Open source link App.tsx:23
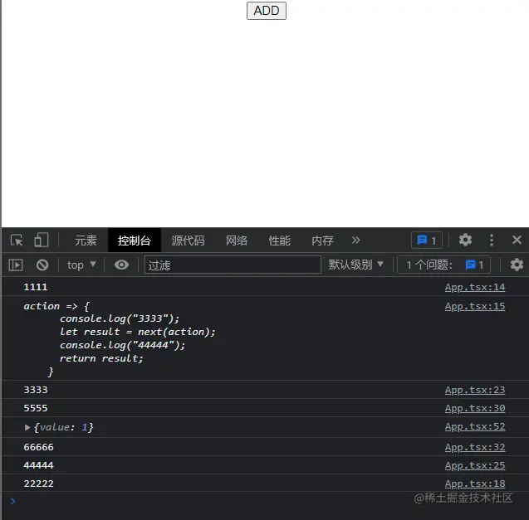 coord(475,390)
